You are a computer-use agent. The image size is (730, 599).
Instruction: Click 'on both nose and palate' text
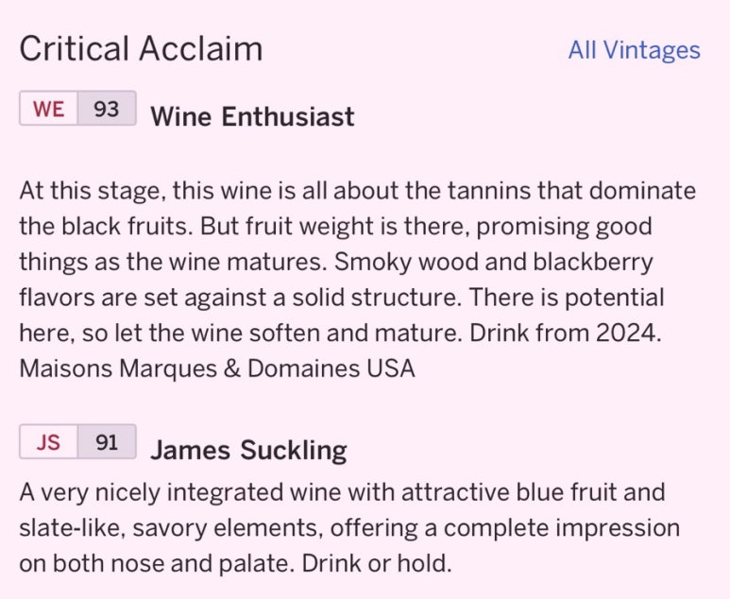[157, 563]
